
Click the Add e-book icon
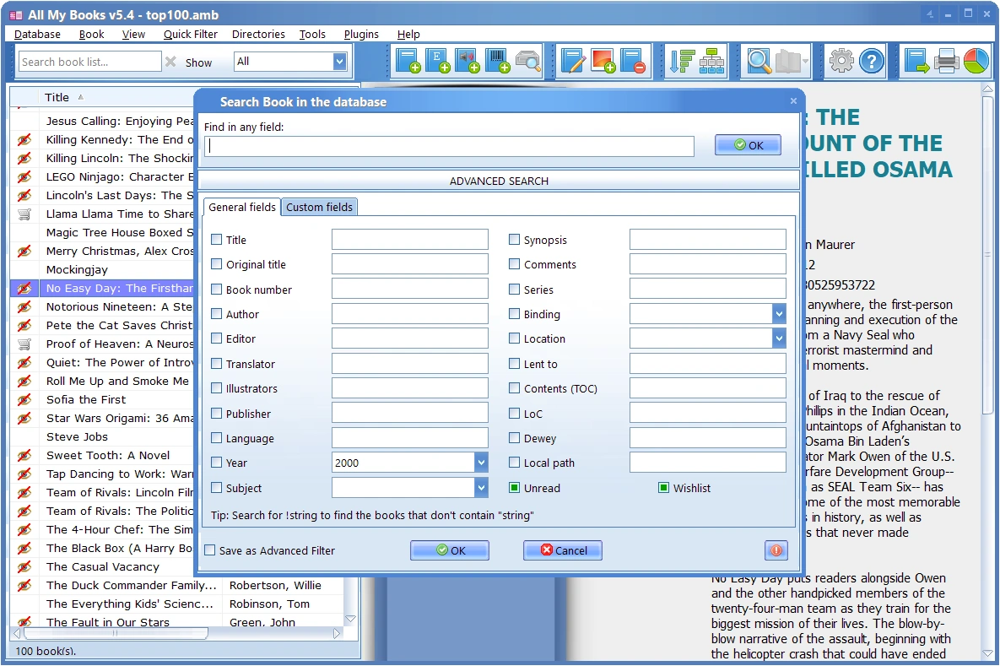[x=437, y=62]
